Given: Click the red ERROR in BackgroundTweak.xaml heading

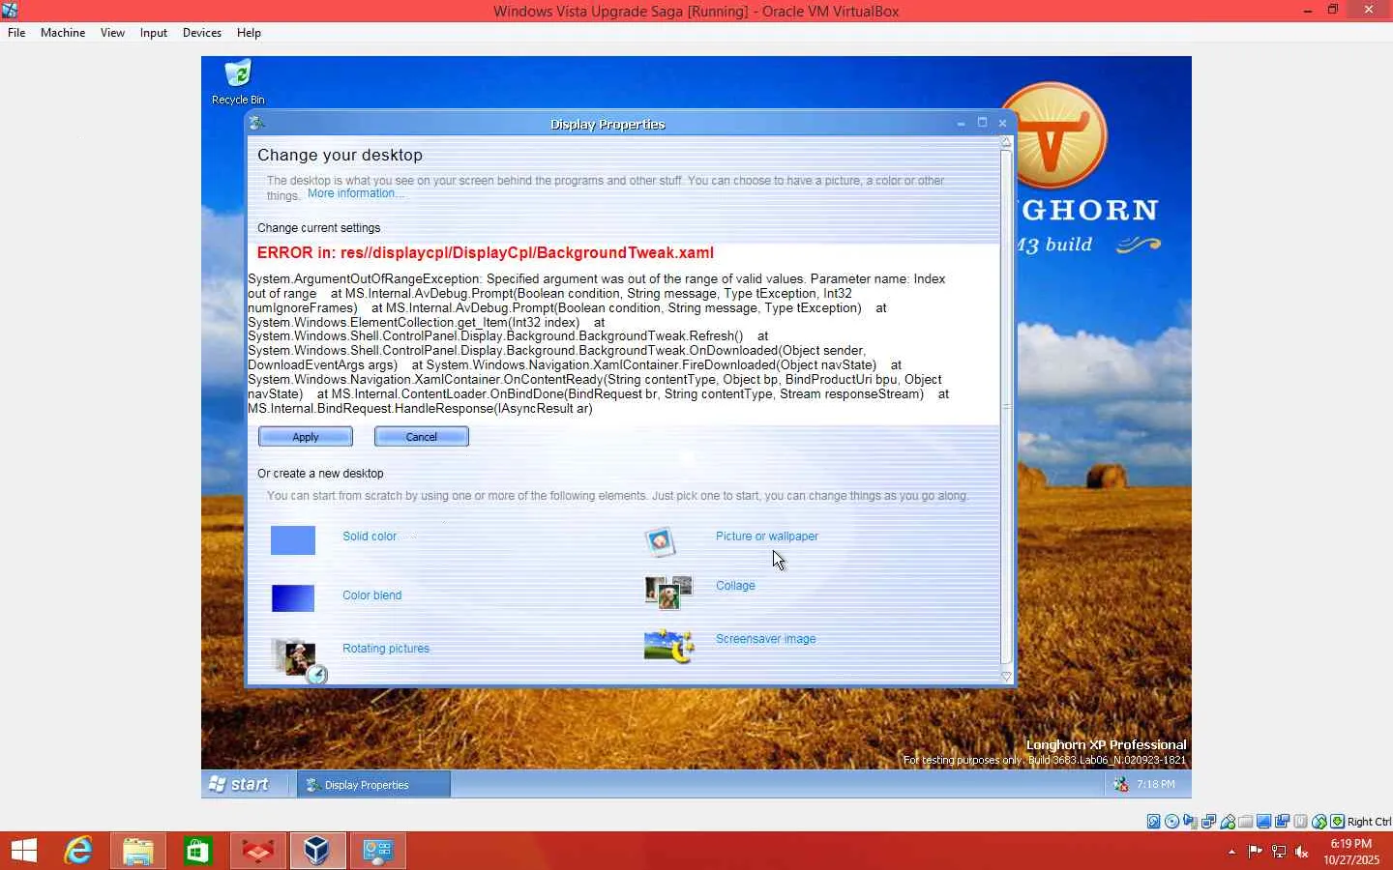Looking at the screenshot, I should coord(486,253).
